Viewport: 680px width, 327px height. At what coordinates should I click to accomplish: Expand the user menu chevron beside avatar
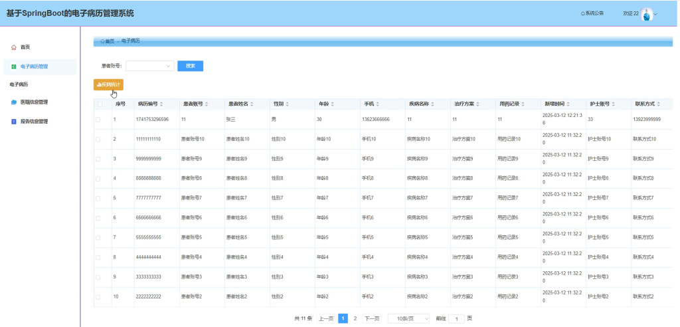point(655,15)
